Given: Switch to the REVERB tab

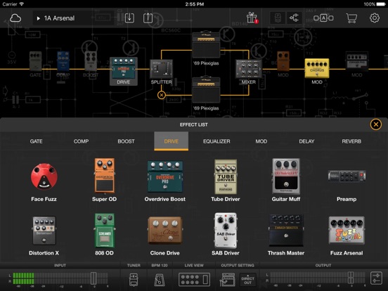Looking at the screenshot, I should pos(351,141).
